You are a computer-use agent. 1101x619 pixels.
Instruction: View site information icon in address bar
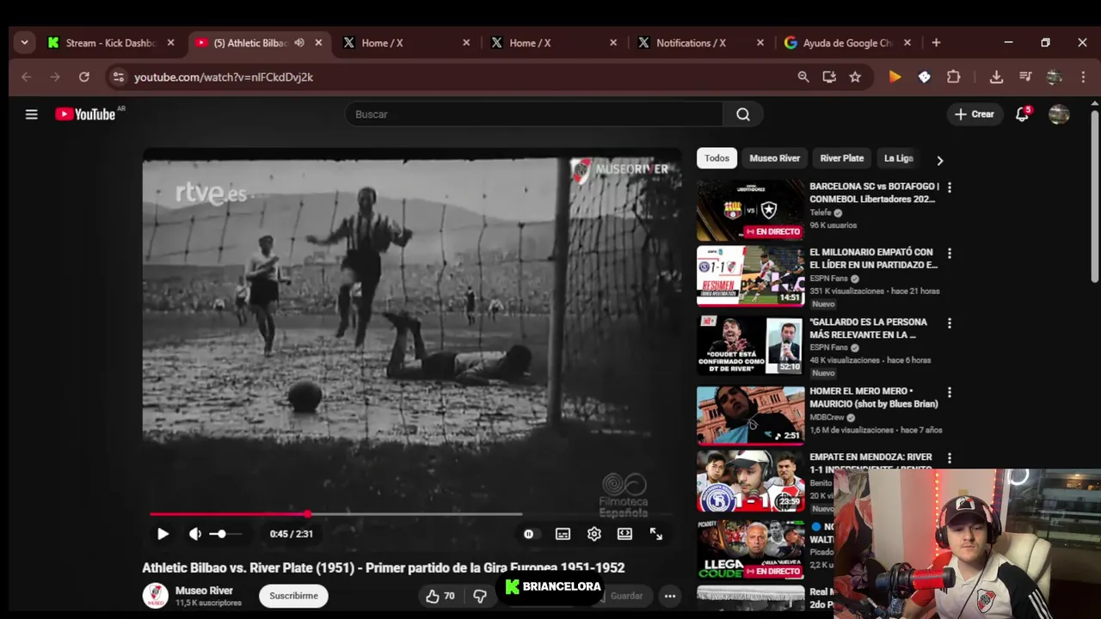119,77
